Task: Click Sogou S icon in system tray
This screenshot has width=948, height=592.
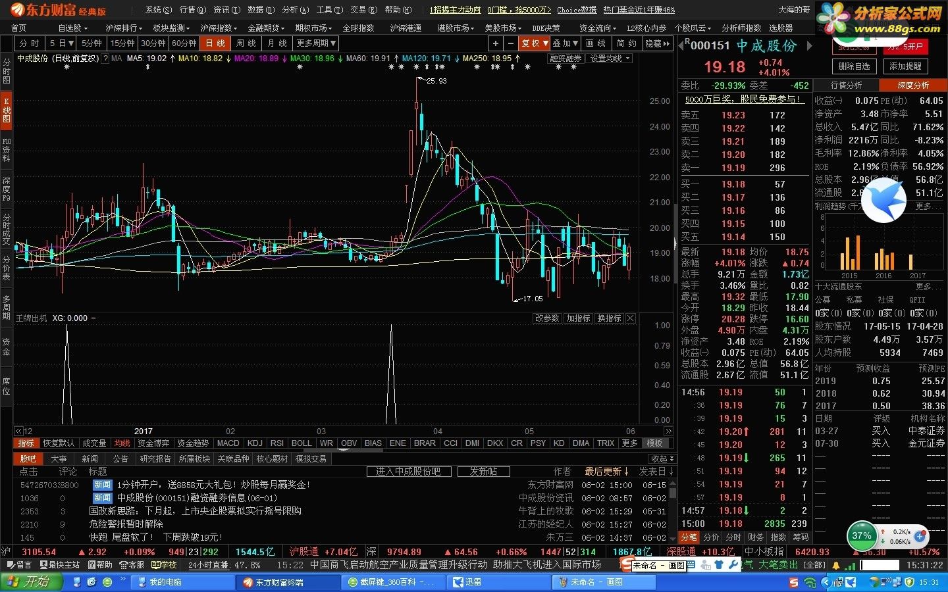Action: coord(795,583)
